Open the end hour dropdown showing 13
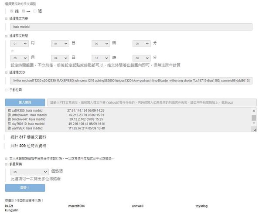 [101, 58]
